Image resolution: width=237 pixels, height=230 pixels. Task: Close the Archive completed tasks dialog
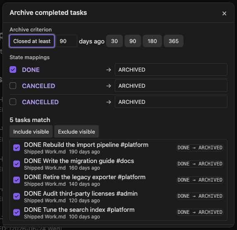click(224, 13)
